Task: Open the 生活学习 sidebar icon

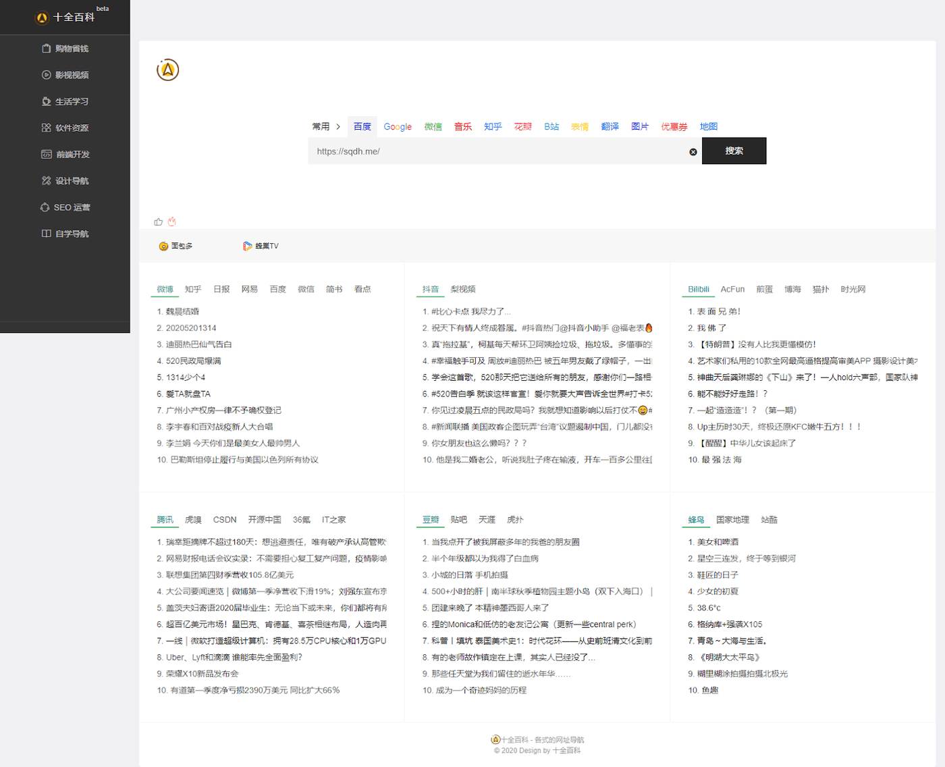Action: point(47,101)
